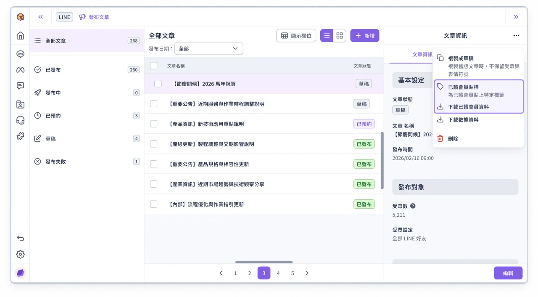Click the purple avatar at sidebar bottom
The image size is (538, 297).
click(20, 273)
